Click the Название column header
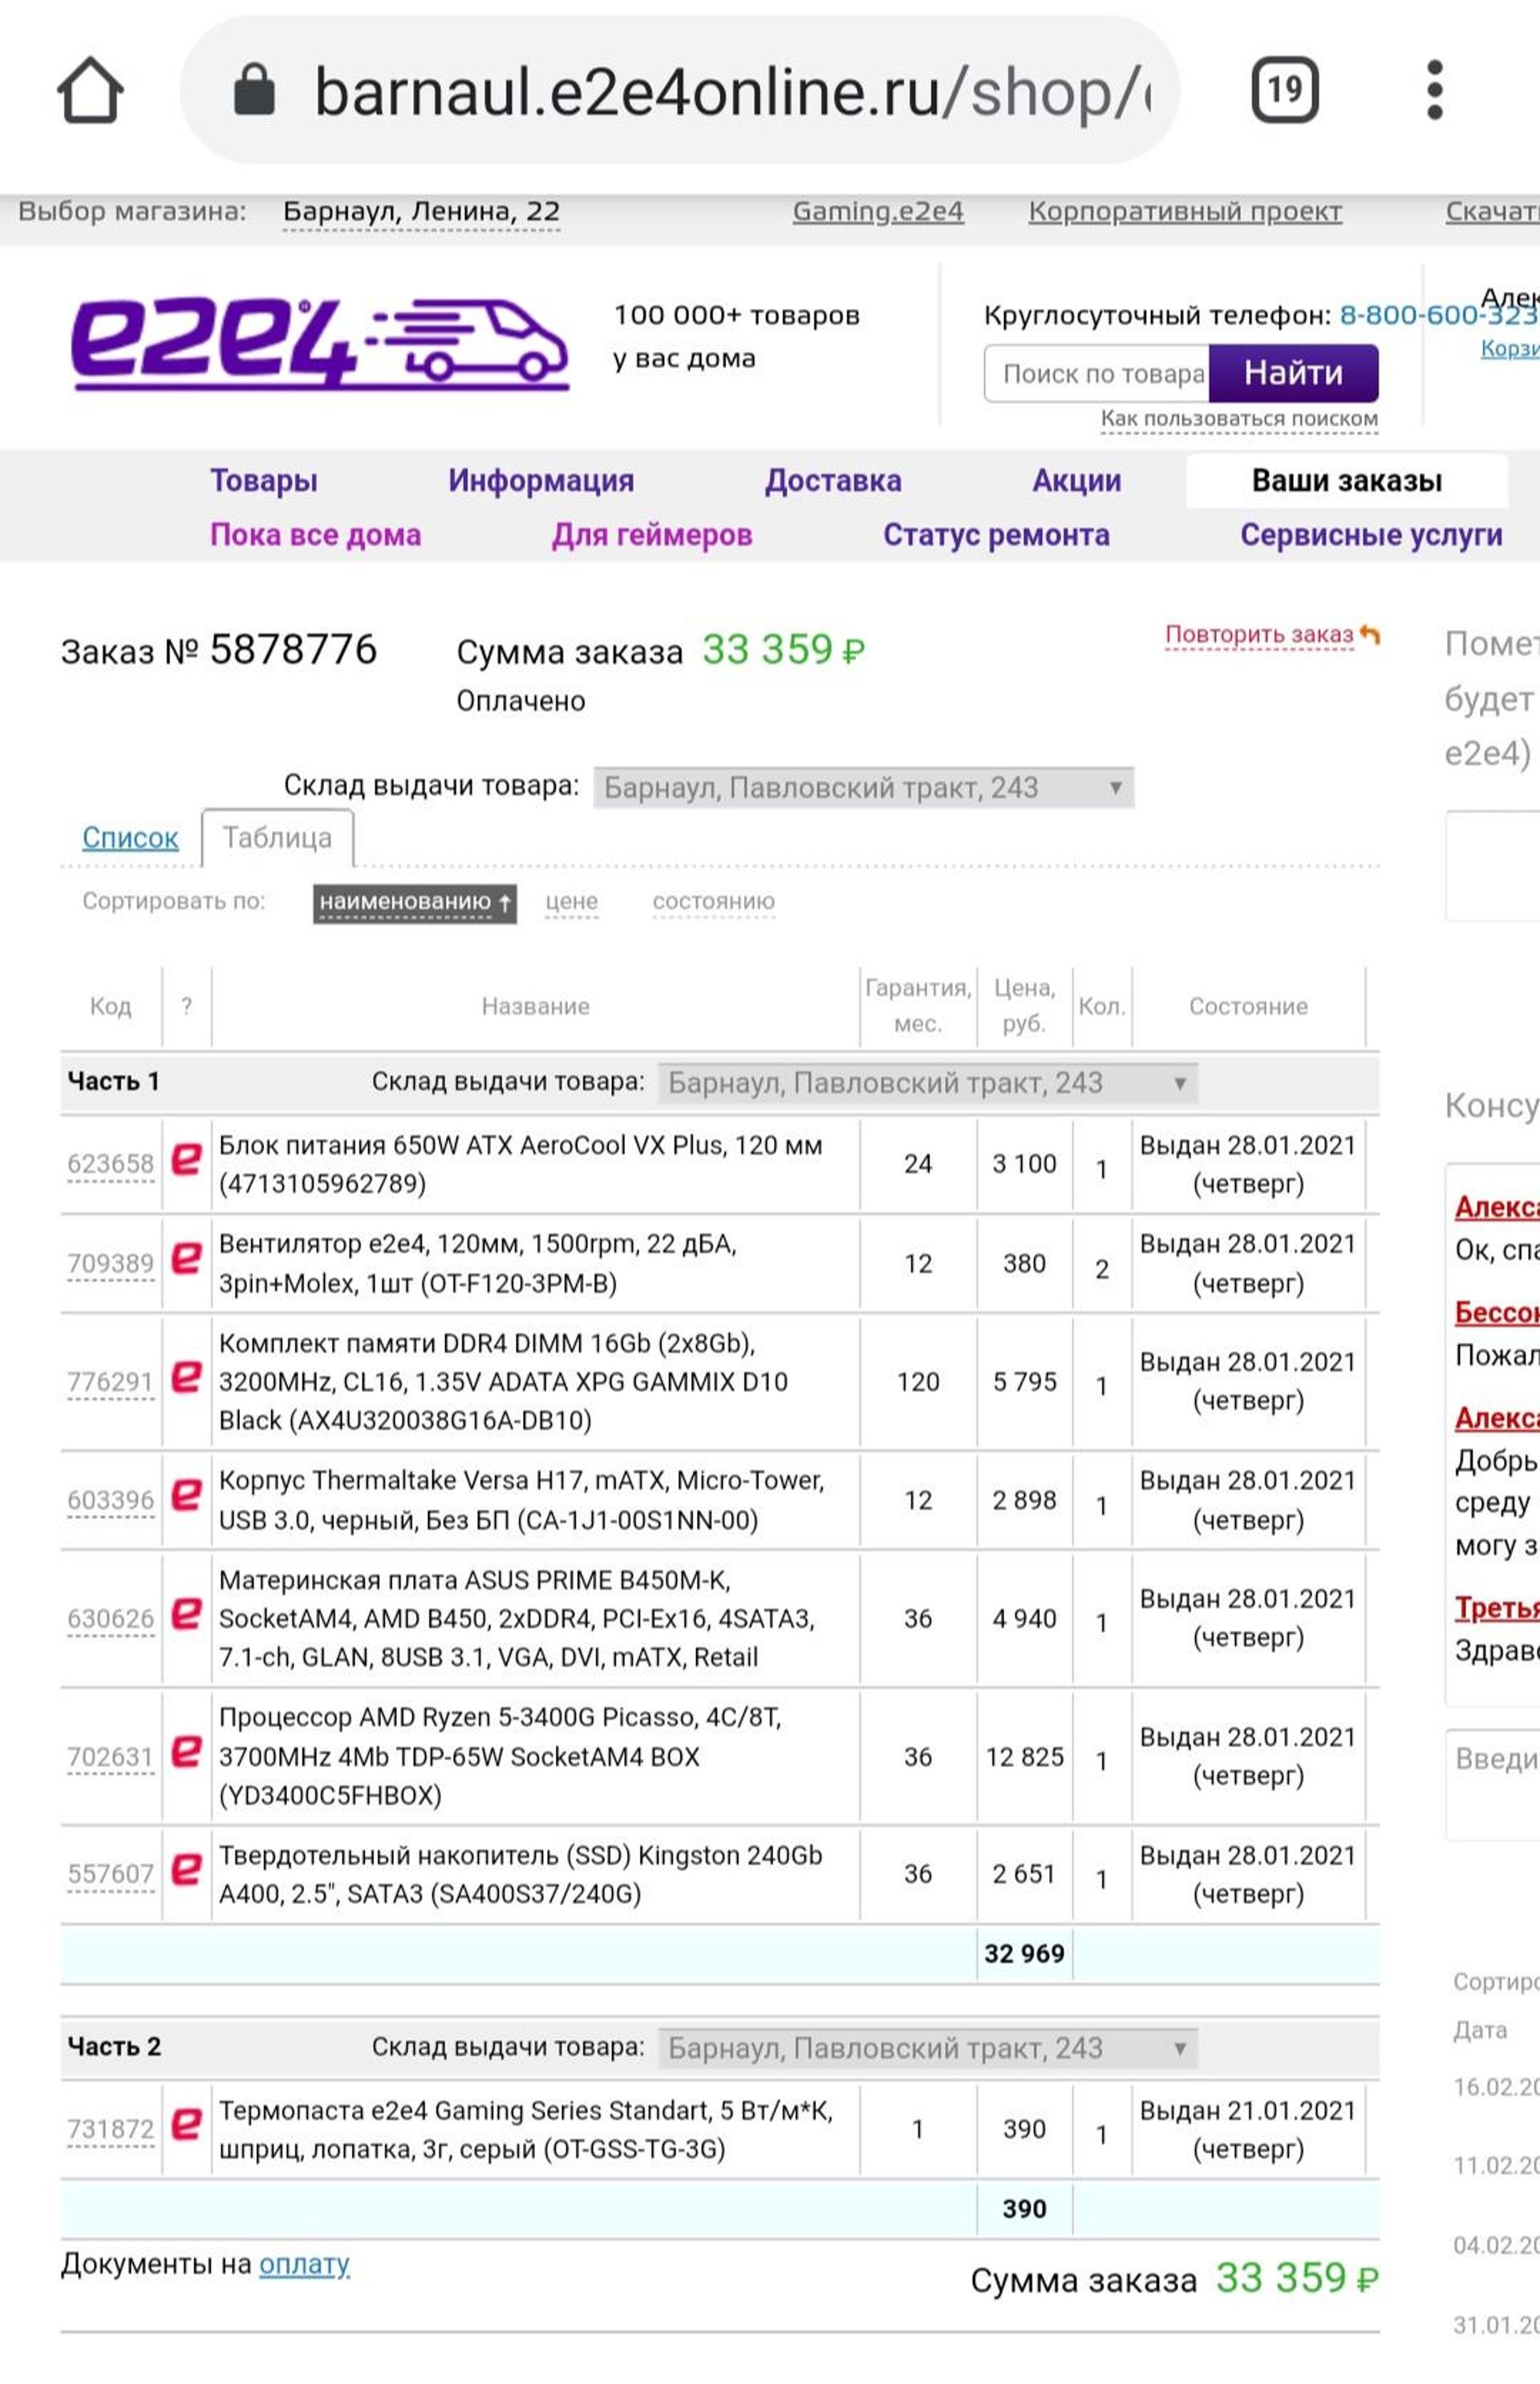The image size is (1540, 2384). 535,1006
